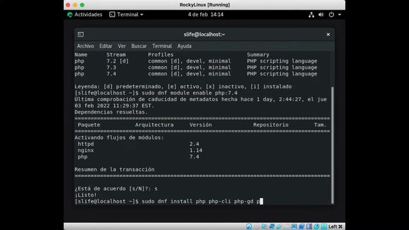Open the Actividades overview
Viewport: 409px width, 230px height.
click(88, 15)
